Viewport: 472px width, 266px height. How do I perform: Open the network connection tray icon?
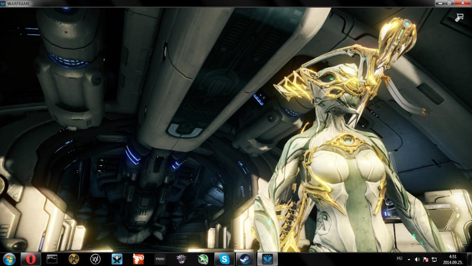[434, 260]
